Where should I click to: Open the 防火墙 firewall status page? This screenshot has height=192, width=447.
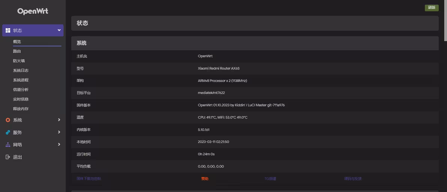(x=19, y=61)
